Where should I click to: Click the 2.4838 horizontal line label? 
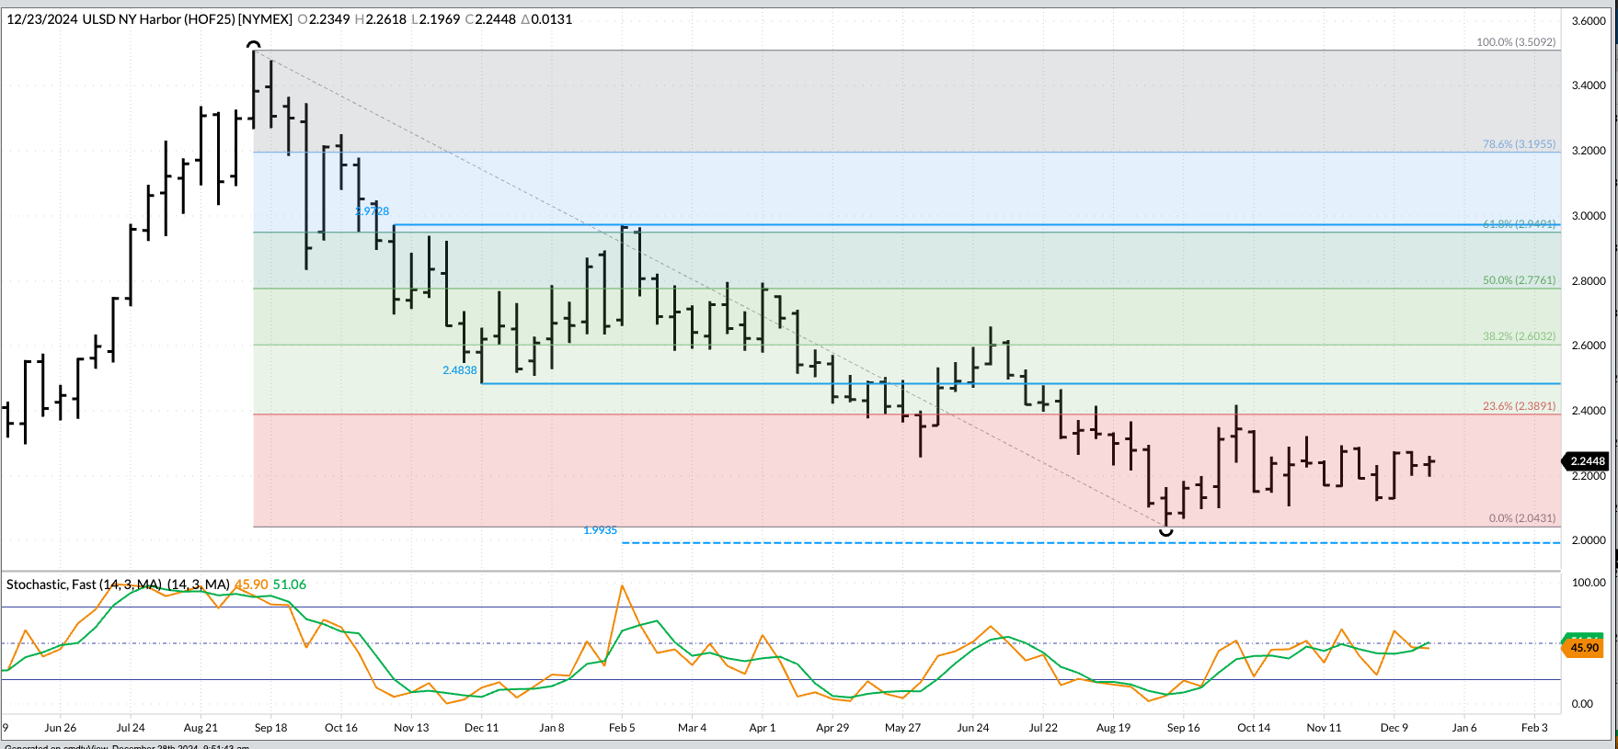click(460, 370)
